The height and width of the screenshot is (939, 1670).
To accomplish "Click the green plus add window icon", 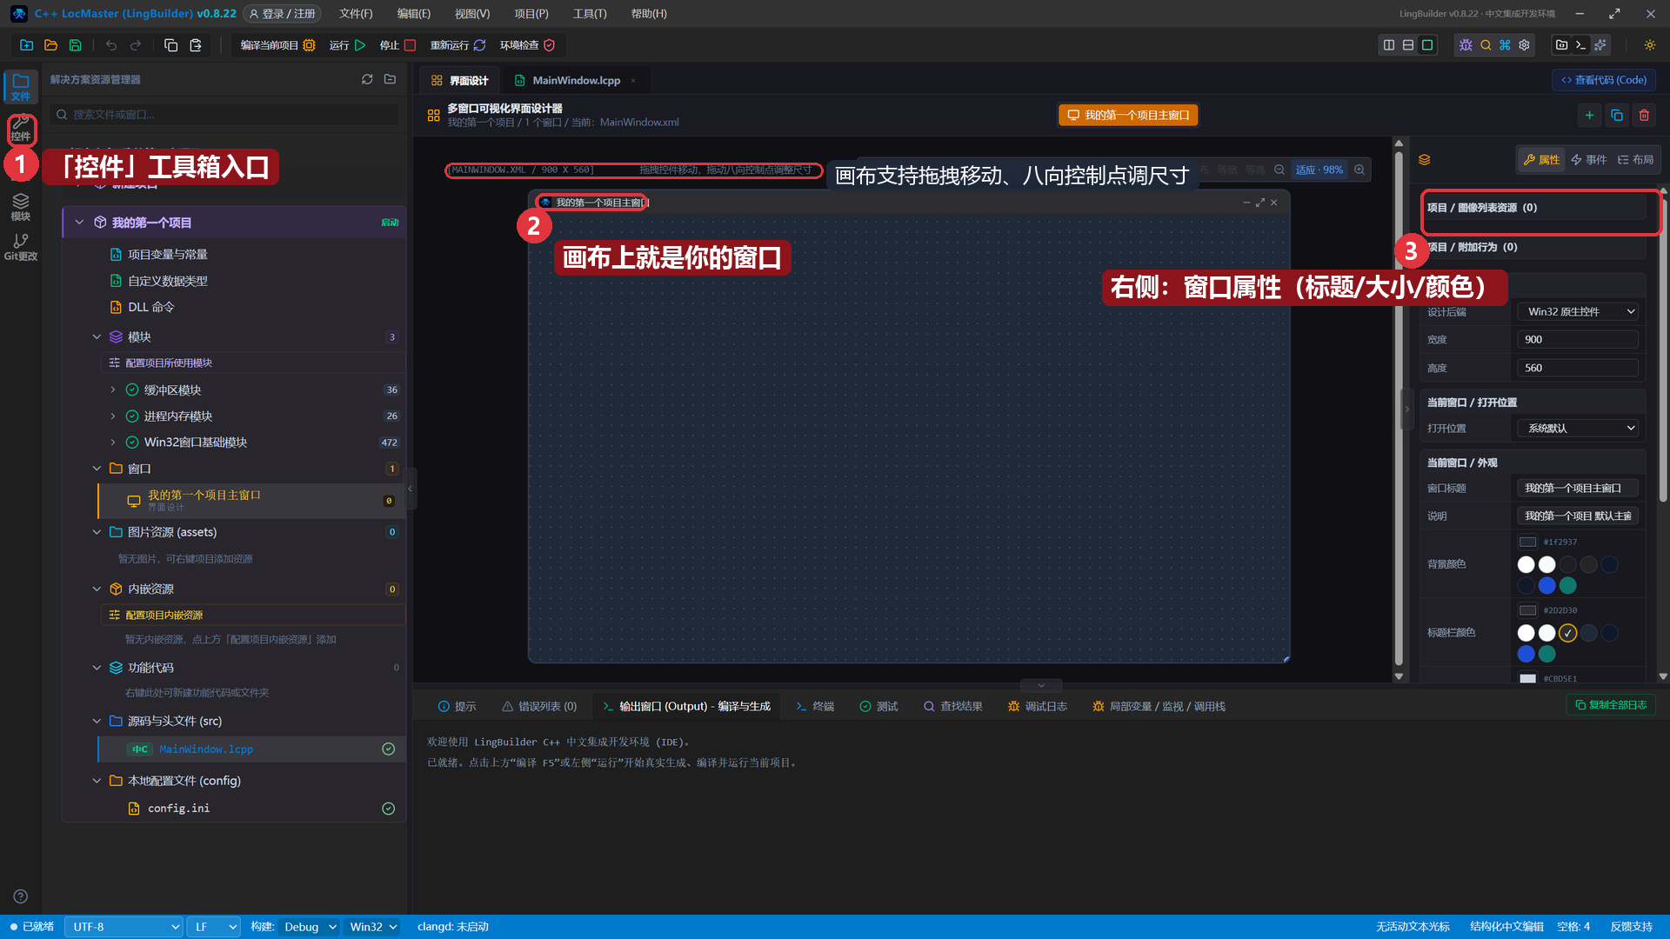I will (1589, 115).
